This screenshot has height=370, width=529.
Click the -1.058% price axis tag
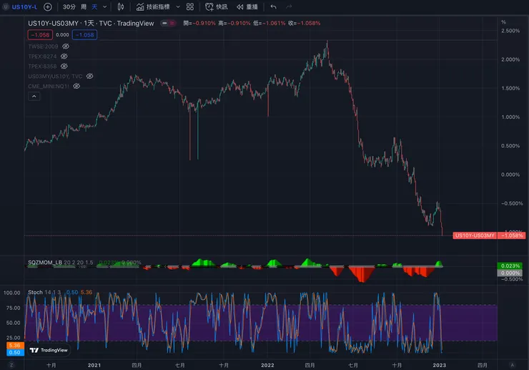pos(511,235)
